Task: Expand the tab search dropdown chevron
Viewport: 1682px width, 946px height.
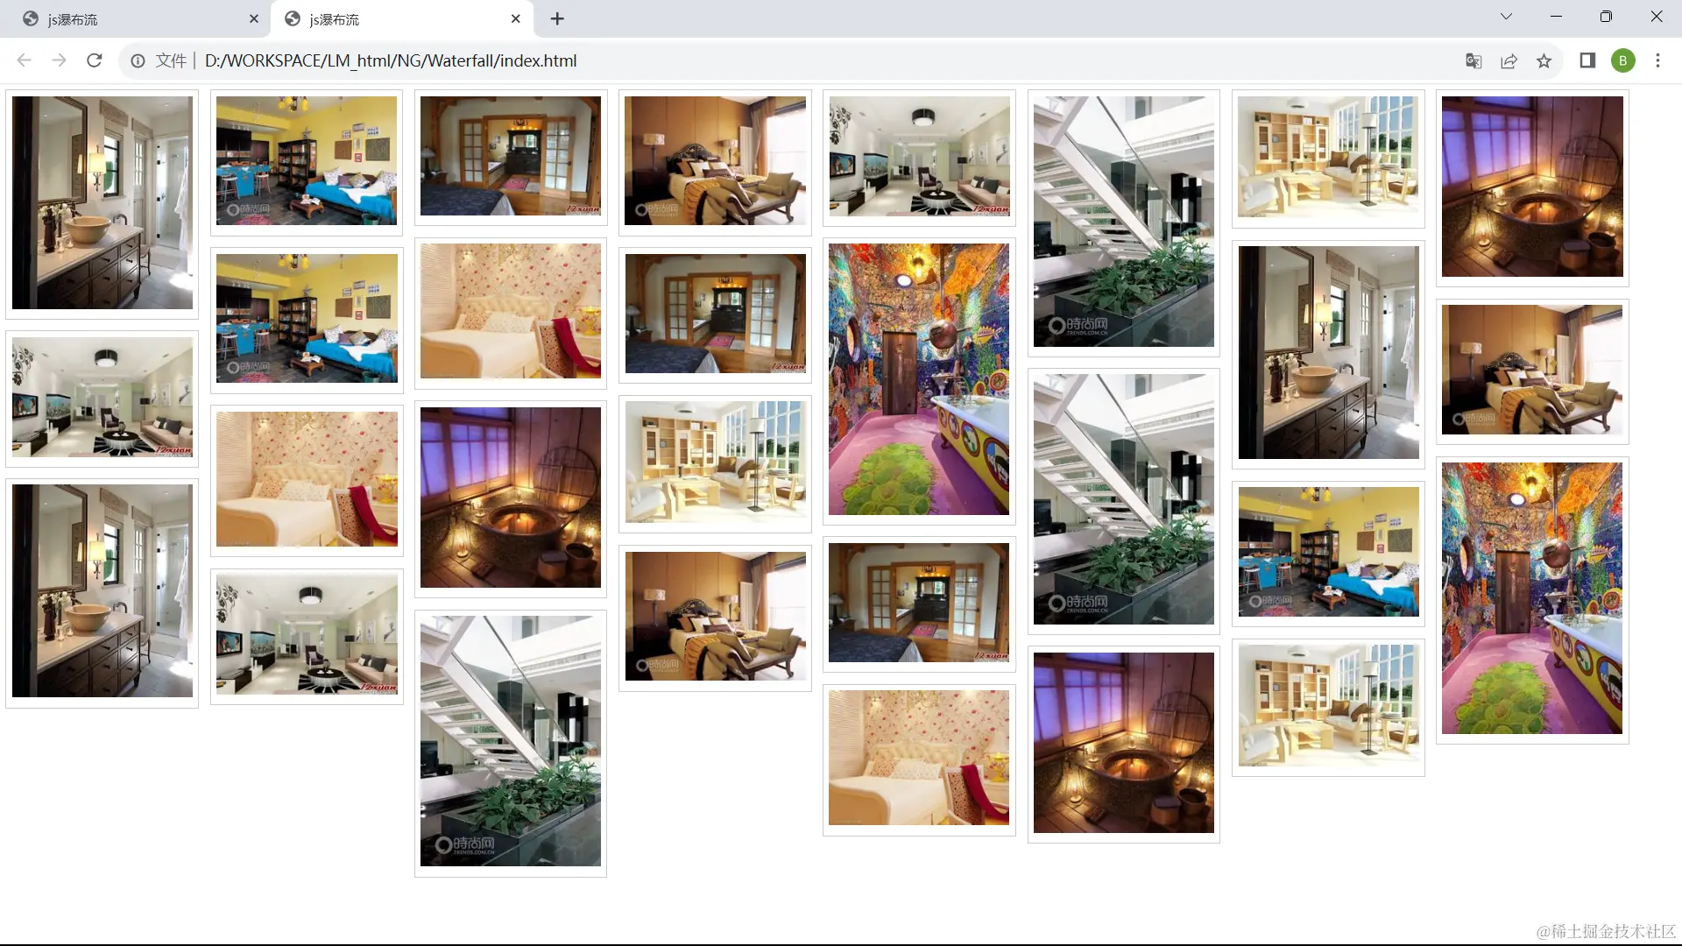Action: (1506, 17)
